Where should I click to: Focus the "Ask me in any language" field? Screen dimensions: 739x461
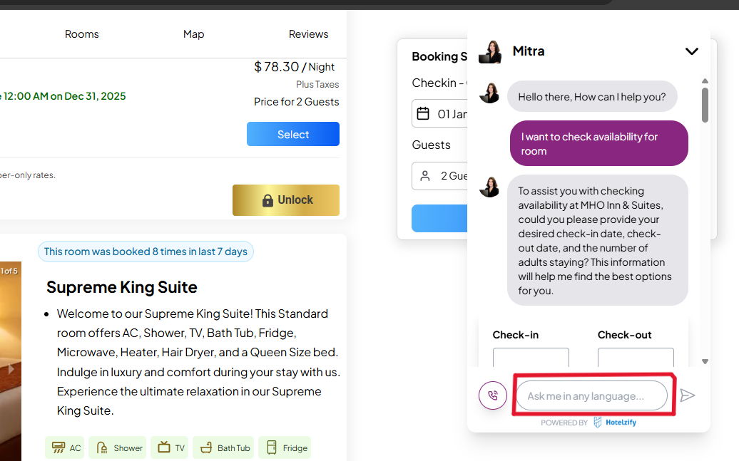[591, 395]
